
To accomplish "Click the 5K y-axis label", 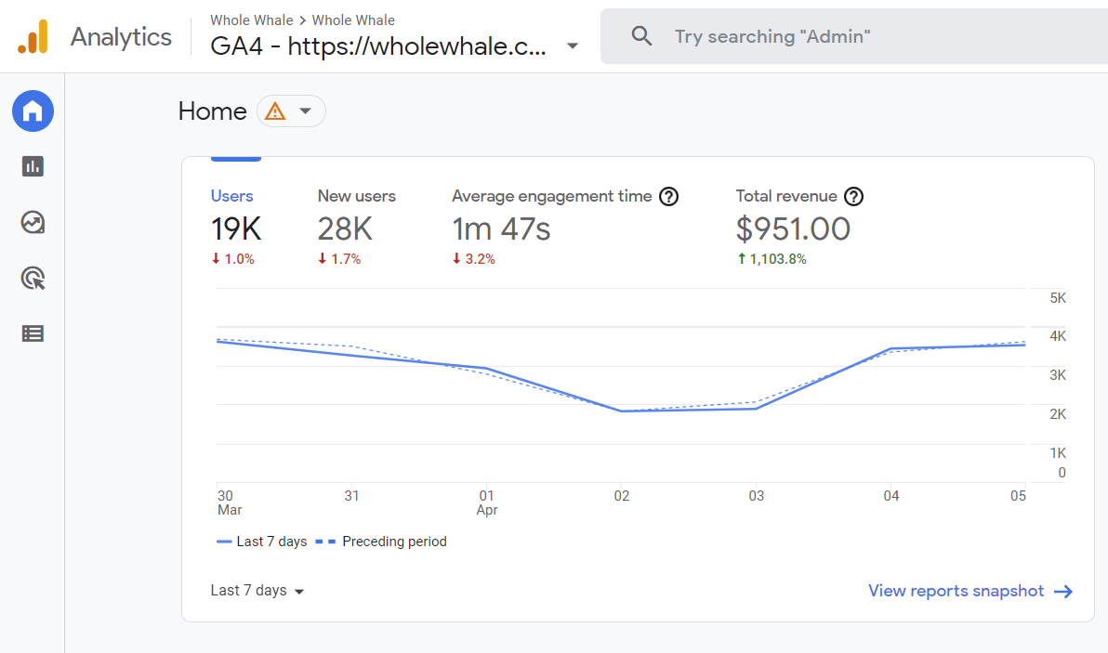I will coord(1057,298).
